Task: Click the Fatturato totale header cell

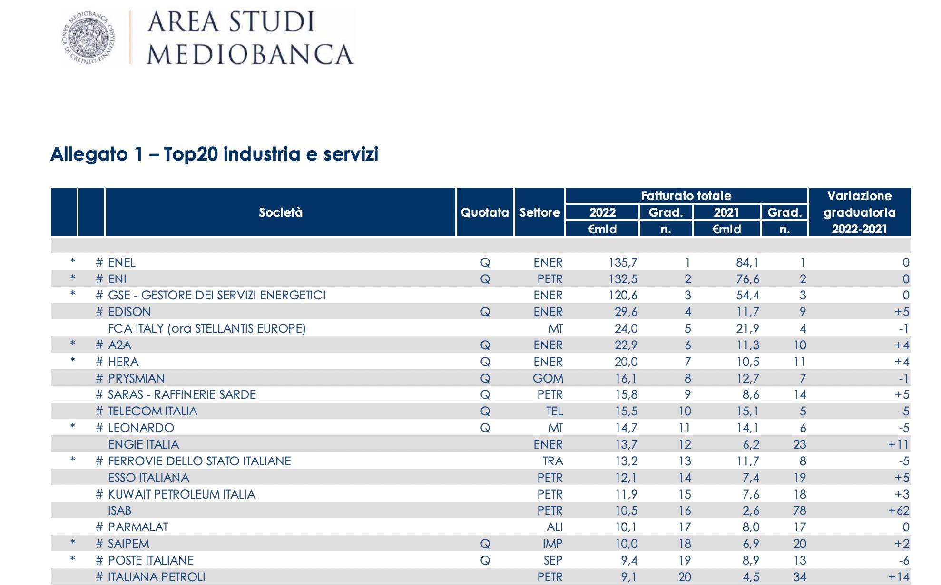Action: click(x=686, y=196)
